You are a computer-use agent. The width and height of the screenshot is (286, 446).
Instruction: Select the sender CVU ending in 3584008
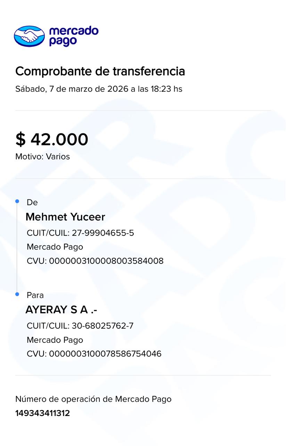[95, 261]
